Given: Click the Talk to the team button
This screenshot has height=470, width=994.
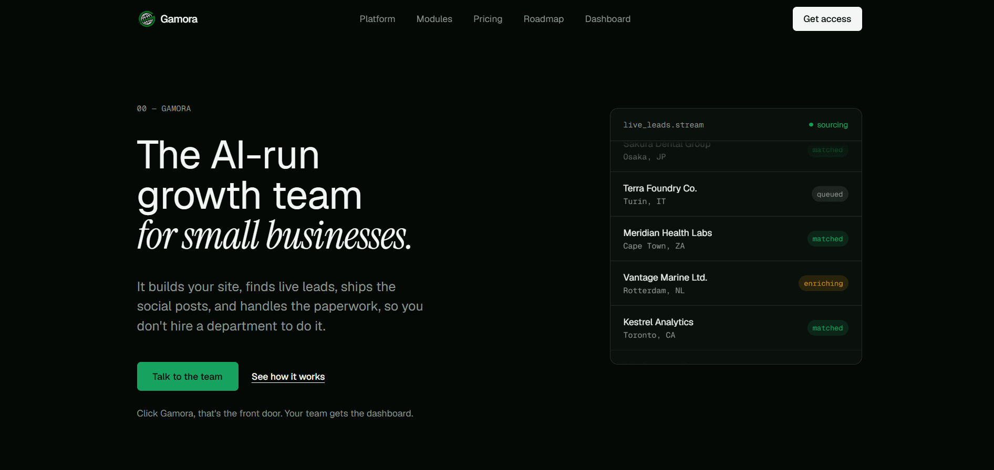Looking at the screenshot, I should (188, 376).
